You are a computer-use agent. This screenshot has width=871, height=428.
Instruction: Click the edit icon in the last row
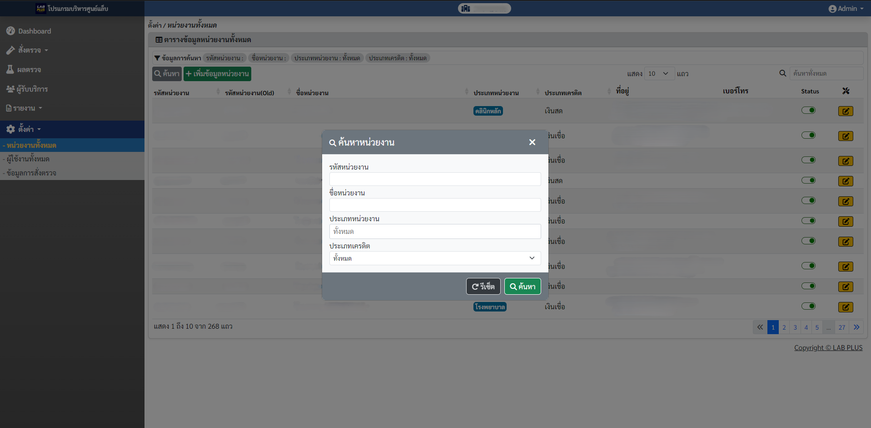click(x=845, y=307)
